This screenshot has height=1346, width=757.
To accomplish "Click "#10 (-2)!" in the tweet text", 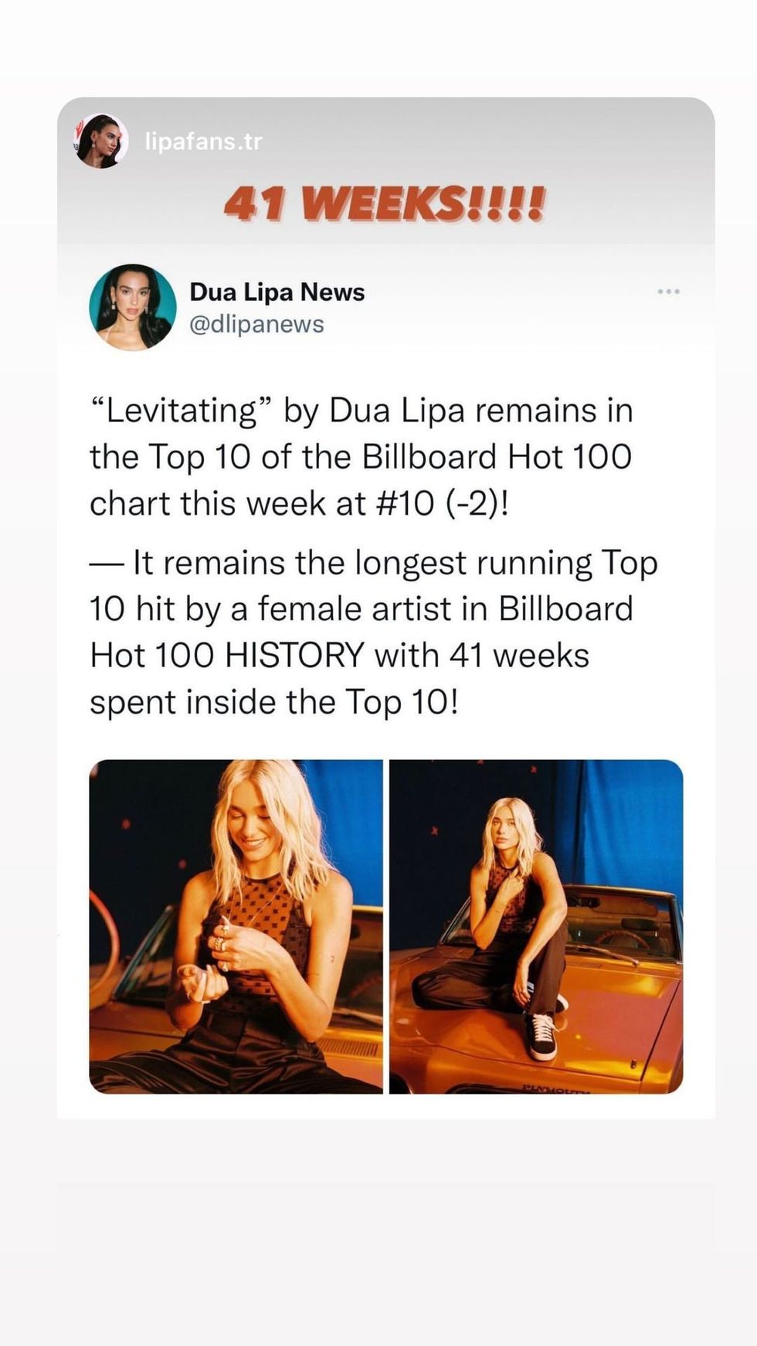I will click(x=442, y=503).
